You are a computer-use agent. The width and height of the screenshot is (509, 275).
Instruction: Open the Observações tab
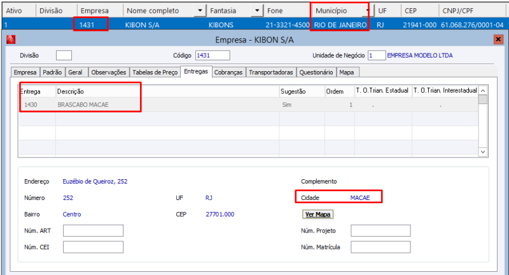click(x=108, y=72)
